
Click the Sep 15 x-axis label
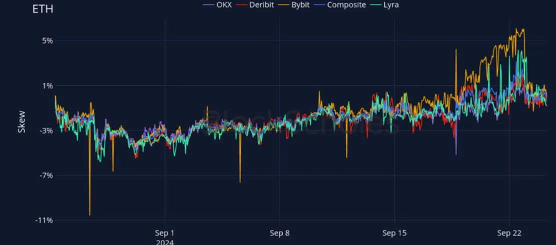[394, 234]
